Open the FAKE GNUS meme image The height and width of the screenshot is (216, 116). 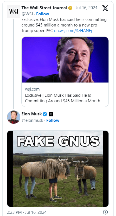point(58,169)
